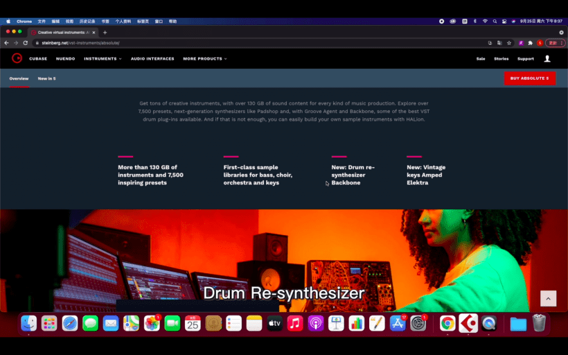Click the scroll-to-top arrow button

click(x=548, y=298)
